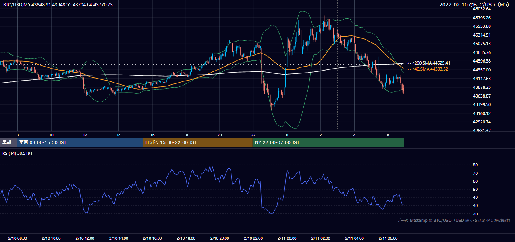Image resolution: width=515 pixels, height=242 pixels.
Task: Select the RSI axis value 70
Action: (475, 173)
